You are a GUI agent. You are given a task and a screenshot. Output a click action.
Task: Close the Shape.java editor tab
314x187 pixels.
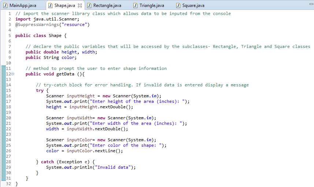coord(80,5)
